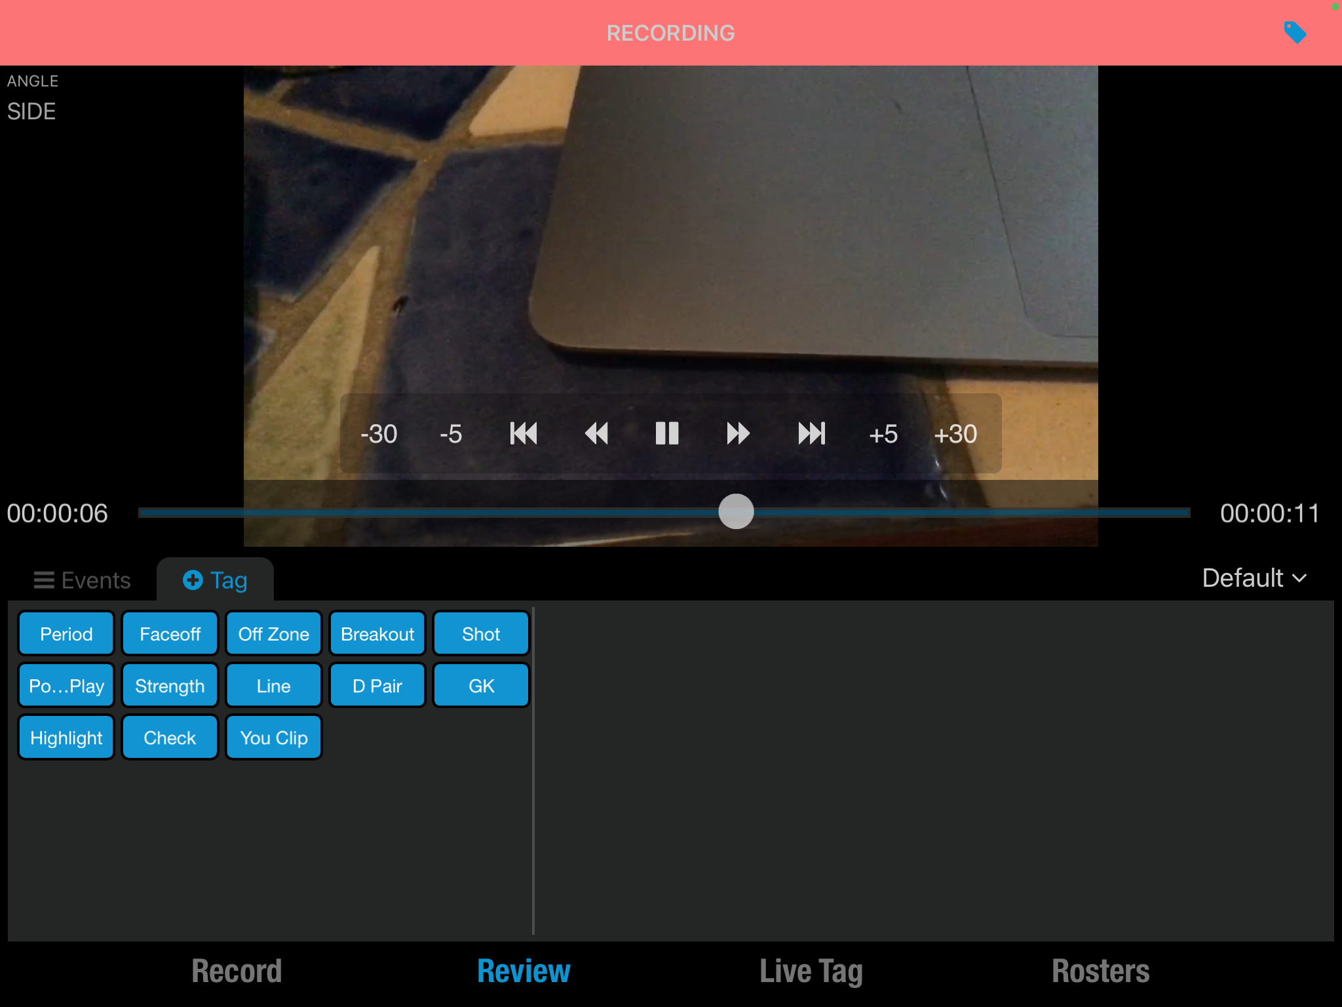Click the timeline scrubber handle

(736, 511)
